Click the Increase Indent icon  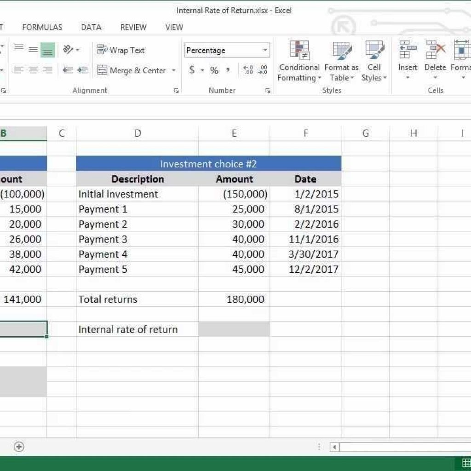(x=82, y=70)
